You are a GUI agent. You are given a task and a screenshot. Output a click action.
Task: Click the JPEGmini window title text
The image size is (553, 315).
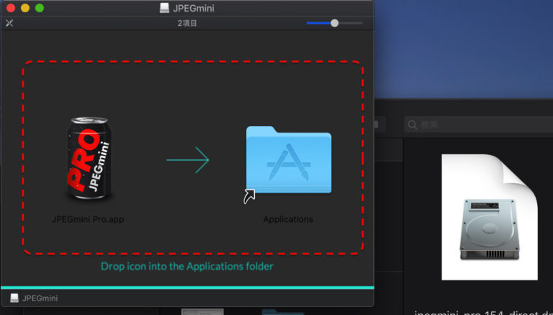click(x=194, y=8)
